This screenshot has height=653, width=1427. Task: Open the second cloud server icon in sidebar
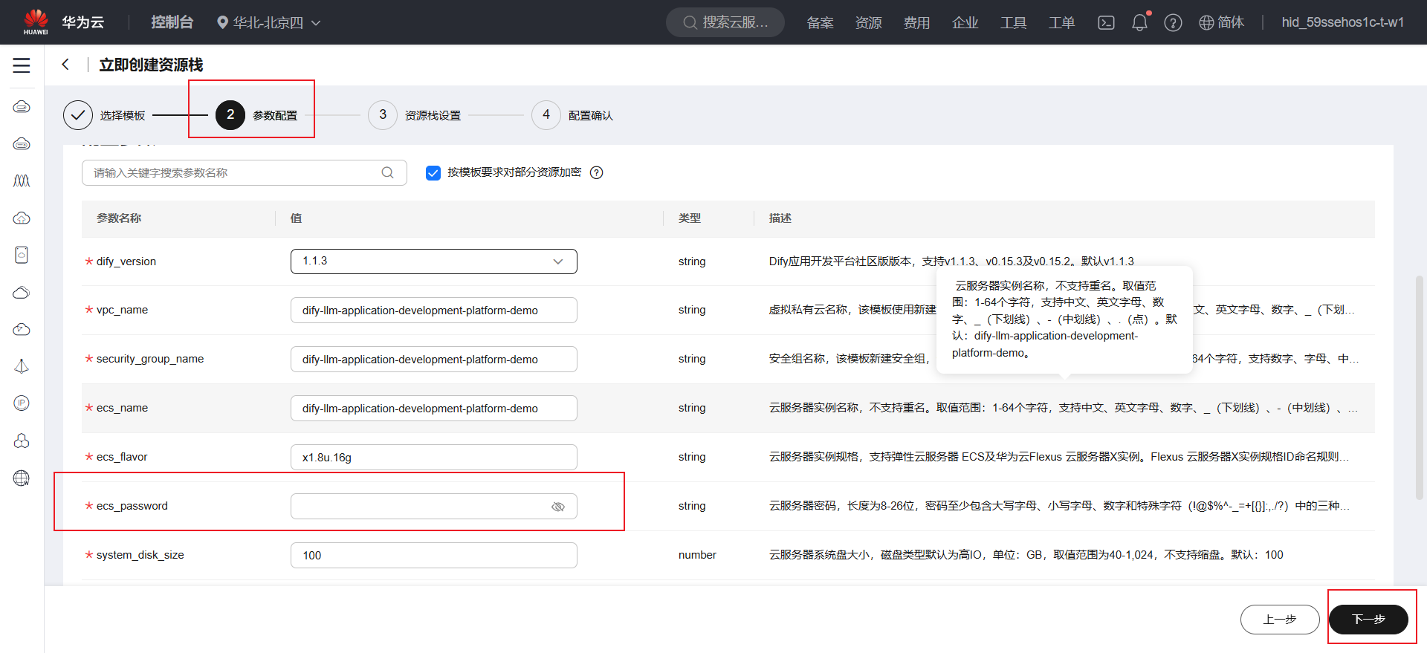pyautogui.click(x=22, y=144)
